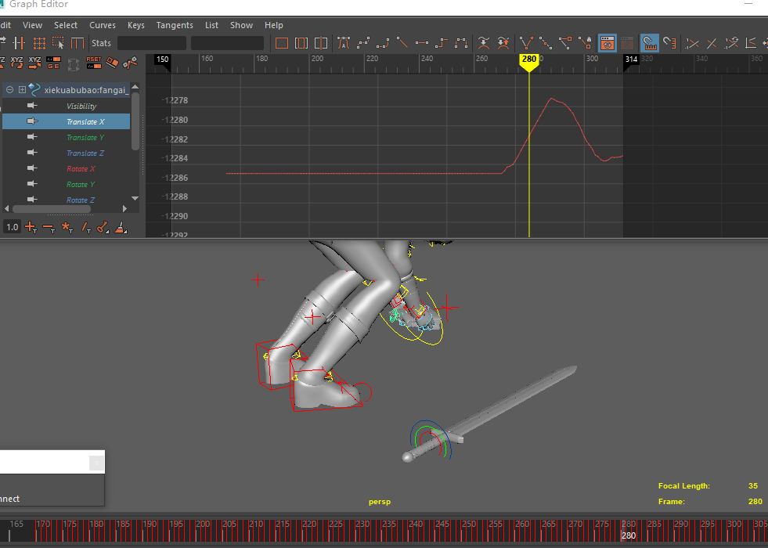
Task: Open the Curves menu
Action: 103,25
